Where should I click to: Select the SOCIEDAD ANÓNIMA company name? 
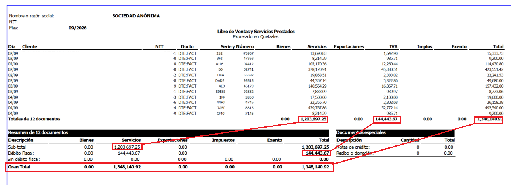[x=136, y=16]
